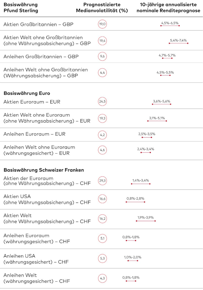The width and height of the screenshot is (203, 290).
Task: Click the 3,6%-5,6% return range label
Action: [x=162, y=101]
